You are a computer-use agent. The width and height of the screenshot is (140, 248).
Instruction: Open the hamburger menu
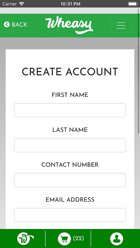[x=121, y=25]
